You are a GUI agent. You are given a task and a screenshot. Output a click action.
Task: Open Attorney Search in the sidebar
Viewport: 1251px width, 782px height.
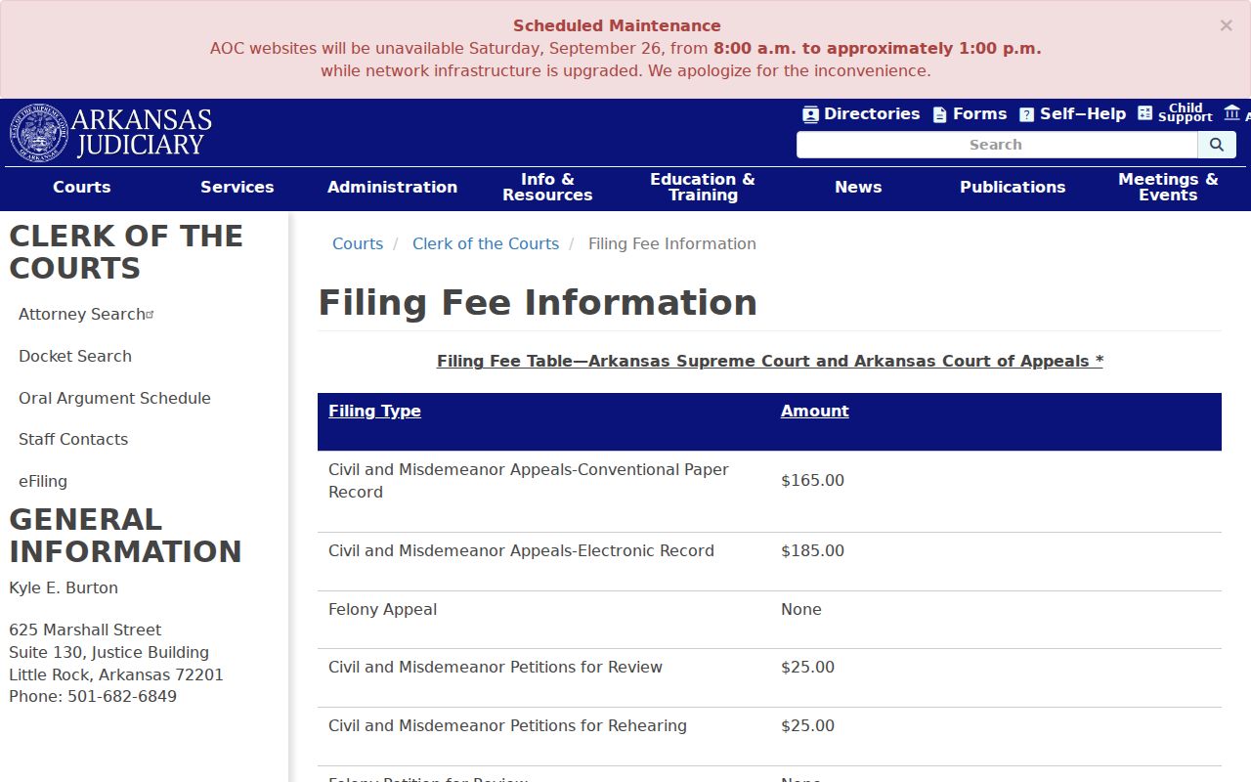click(86, 315)
